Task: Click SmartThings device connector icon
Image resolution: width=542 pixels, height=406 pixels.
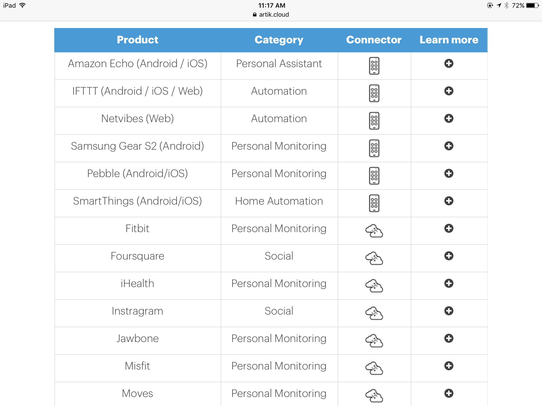Action: pos(374,203)
